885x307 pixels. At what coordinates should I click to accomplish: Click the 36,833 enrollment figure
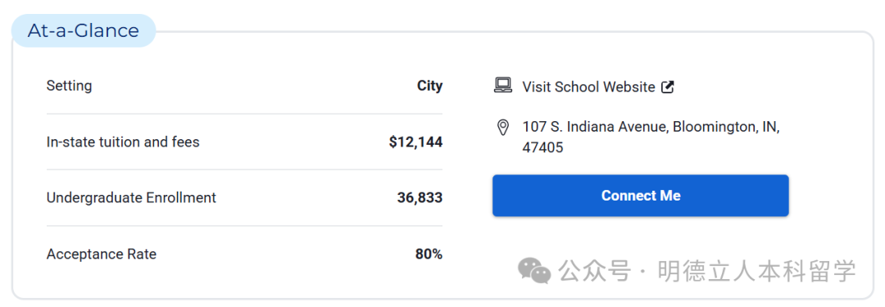click(x=420, y=198)
